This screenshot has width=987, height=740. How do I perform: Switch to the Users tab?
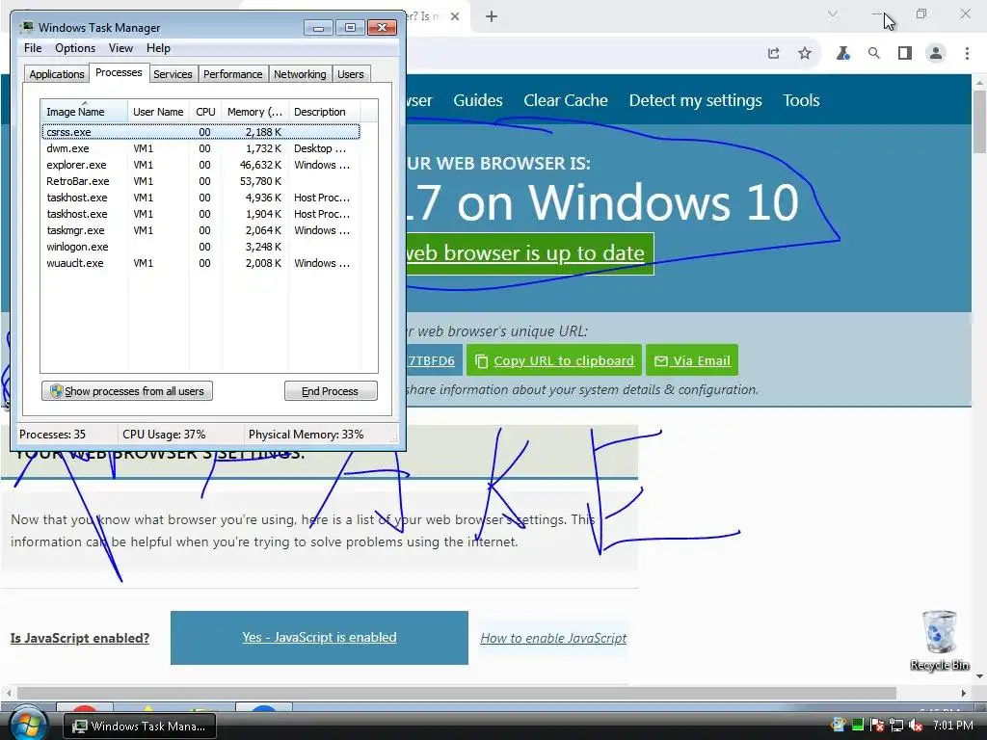click(351, 74)
